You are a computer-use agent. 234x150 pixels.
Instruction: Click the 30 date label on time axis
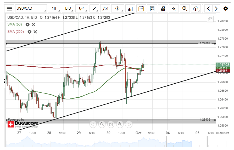(x=108, y=133)
